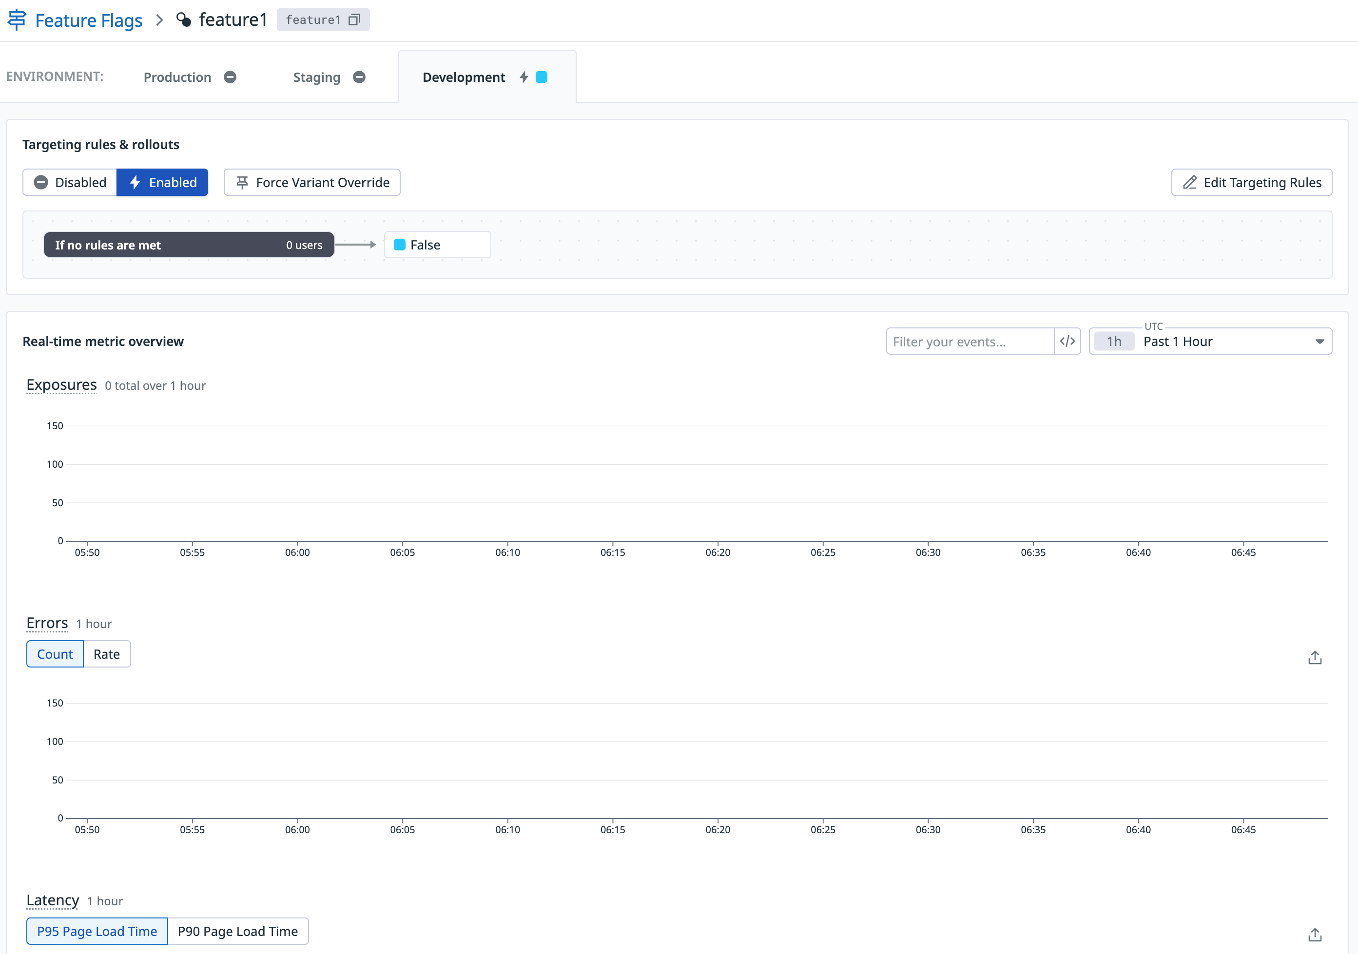
Task: Click the 1h time range badge
Action: (x=1114, y=342)
